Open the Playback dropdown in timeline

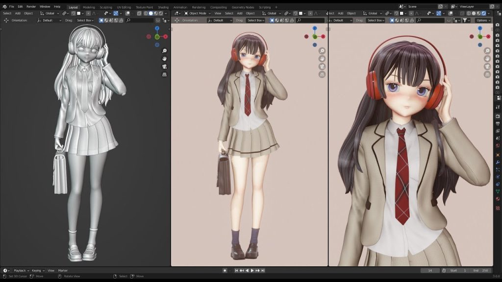(21, 270)
